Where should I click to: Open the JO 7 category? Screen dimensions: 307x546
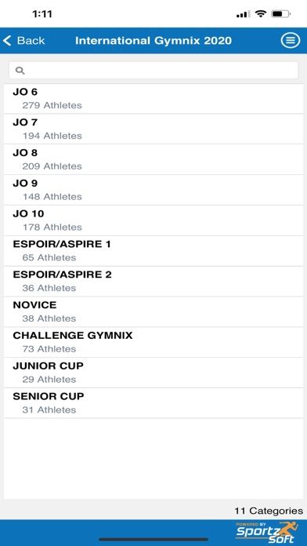click(x=153, y=129)
